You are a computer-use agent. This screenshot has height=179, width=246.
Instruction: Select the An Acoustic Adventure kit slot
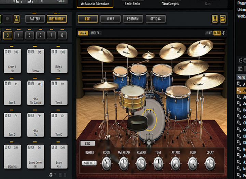95,4
